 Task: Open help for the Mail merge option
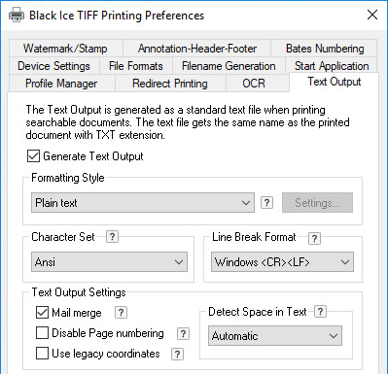pyautogui.click(x=121, y=313)
